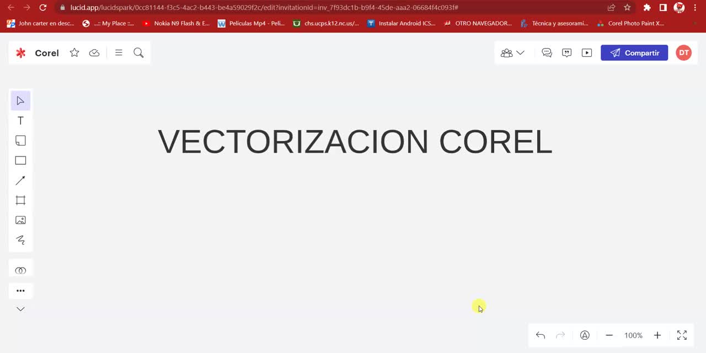Image resolution: width=706 pixels, height=353 pixels.
Task: Undo the last action
Action: pyautogui.click(x=541, y=335)
